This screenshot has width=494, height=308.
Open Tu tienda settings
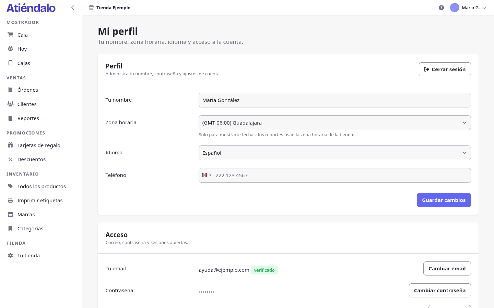(41, 256)
